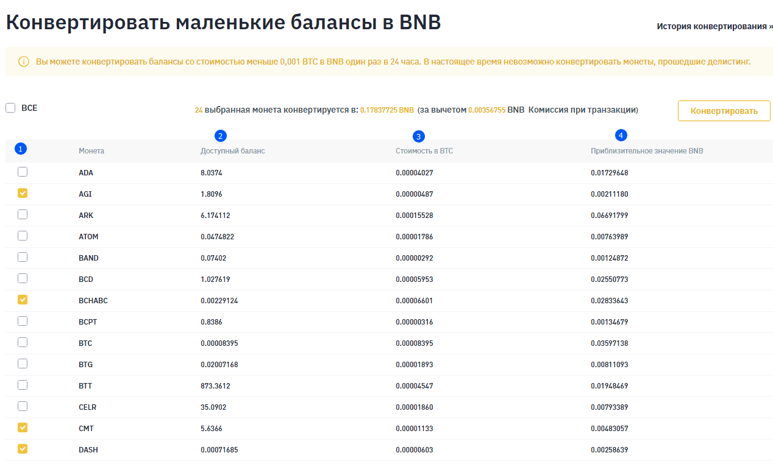This screenshot has height=464, width=773.
Task: Click the Приблизительное значение BNB header
Action: point(646,151)
